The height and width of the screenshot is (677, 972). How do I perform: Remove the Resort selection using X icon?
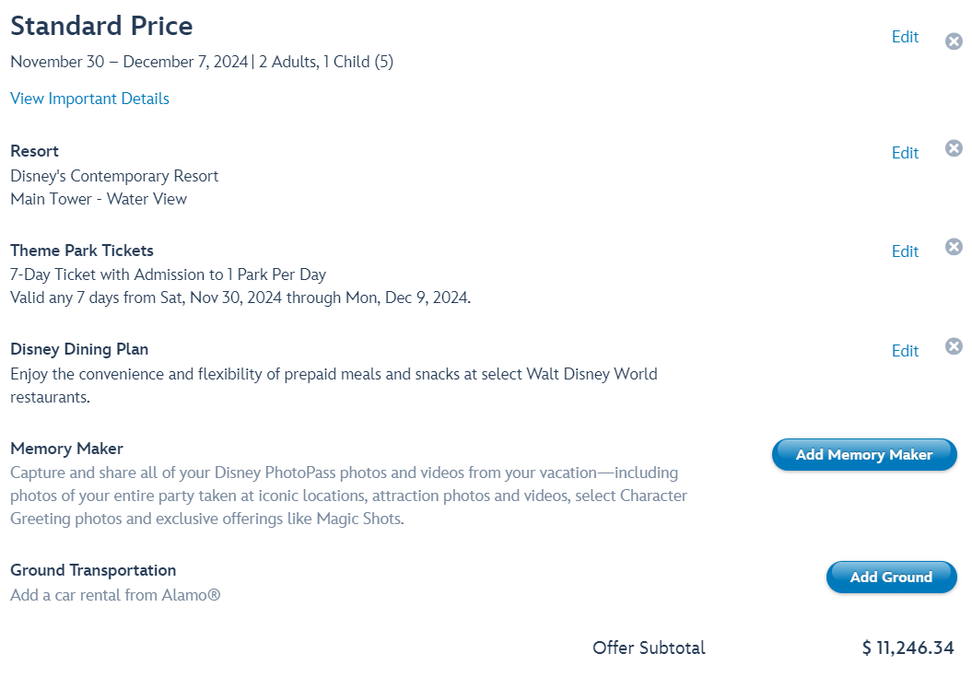954,148
